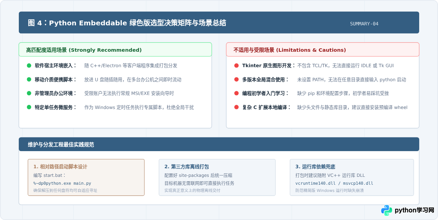The width and height of the screenshot is (438, 220).
Task: Select the '不适用与受限场景 (Limitations & Cautions)' heading
Action: (x=290, y=50)
